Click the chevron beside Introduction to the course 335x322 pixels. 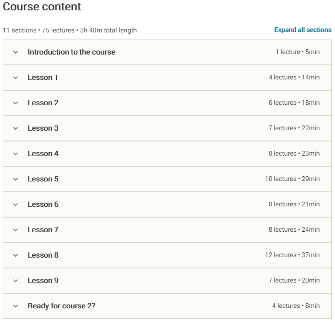tap(16, 52)
